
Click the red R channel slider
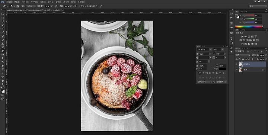[248, 15]
